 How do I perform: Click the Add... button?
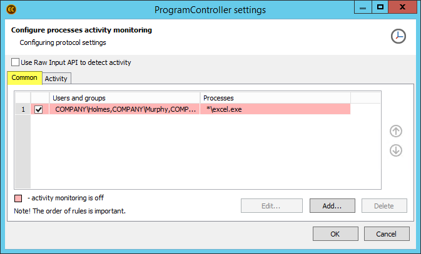pyautogui.click(x=332, y=206)
